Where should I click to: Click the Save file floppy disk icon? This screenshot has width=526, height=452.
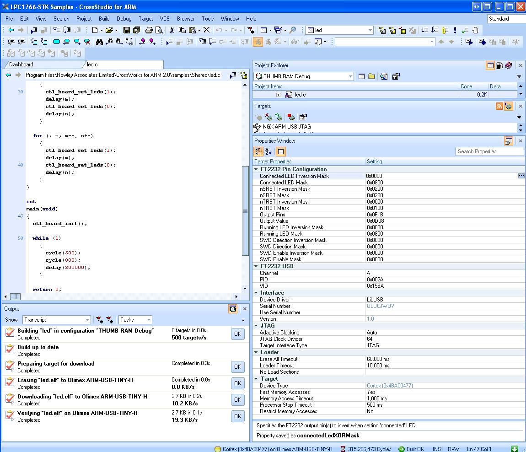127,30
